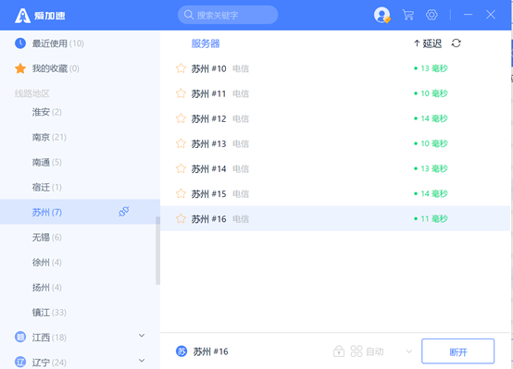Viewport: 513px width, 369px height.
Task: Click the 自动 mode label
Action: click(x=375, y=351)
